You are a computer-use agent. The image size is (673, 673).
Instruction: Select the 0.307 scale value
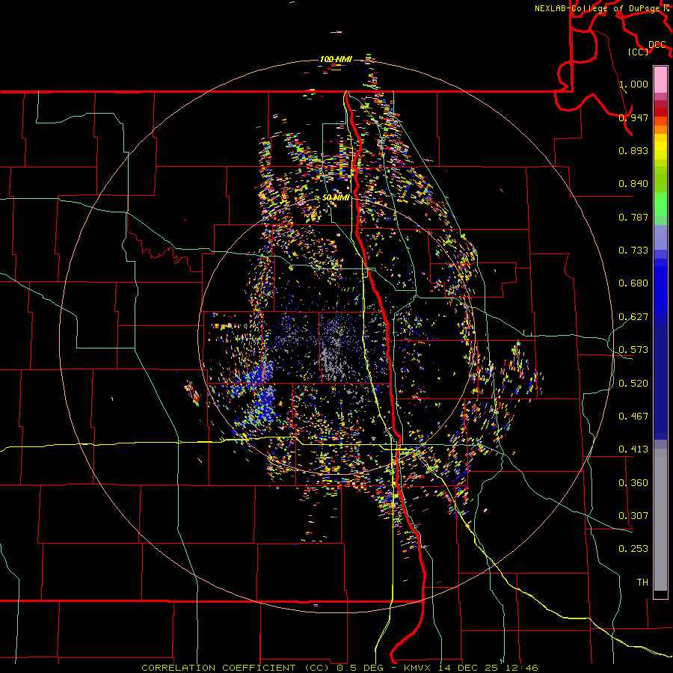(x=633, y=516)
